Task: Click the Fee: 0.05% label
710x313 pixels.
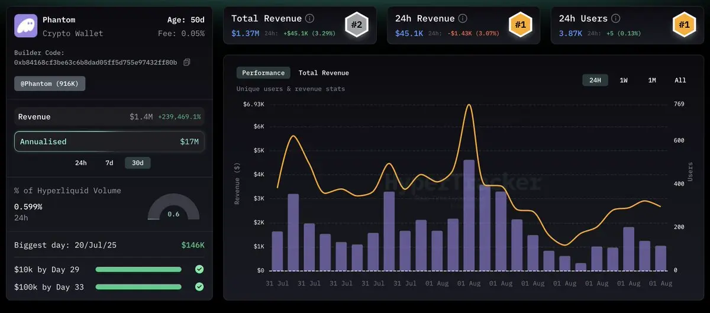Action: click(181, 33)
